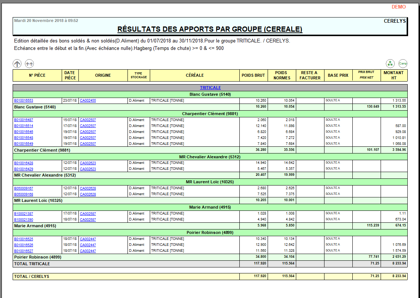Click origin CA002587 in the B100021390 row
The width and height of the screenshot is (420, 298).
pos(88,220)
